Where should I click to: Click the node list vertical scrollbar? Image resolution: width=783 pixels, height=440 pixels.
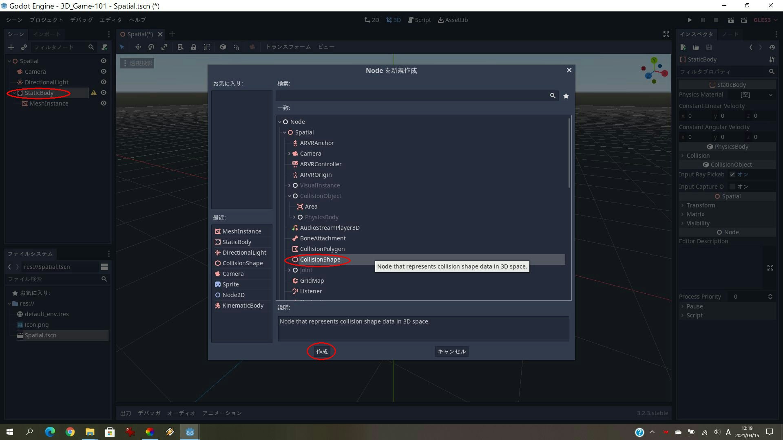(x=569, y=153)
